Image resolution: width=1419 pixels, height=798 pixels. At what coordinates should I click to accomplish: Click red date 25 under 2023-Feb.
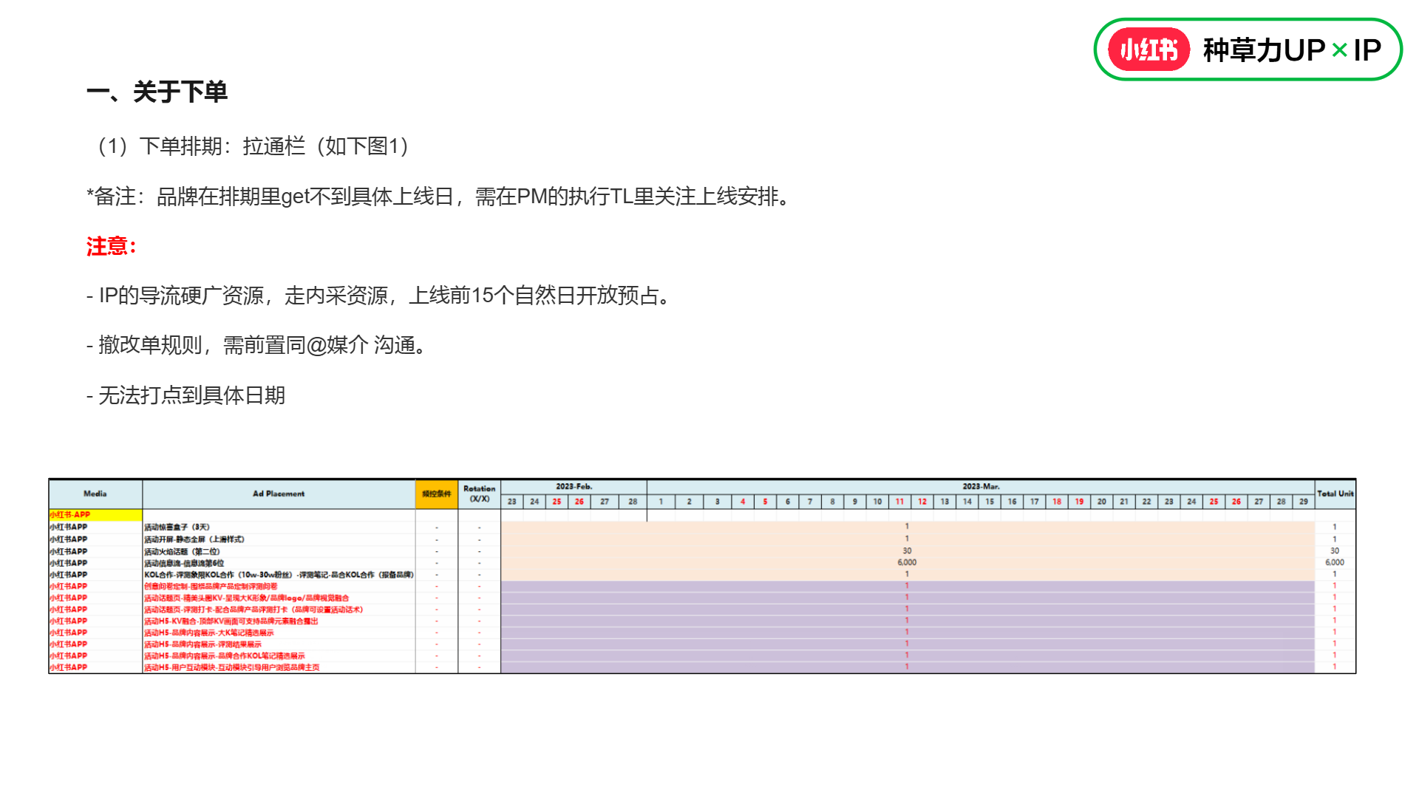pos(557,502)
